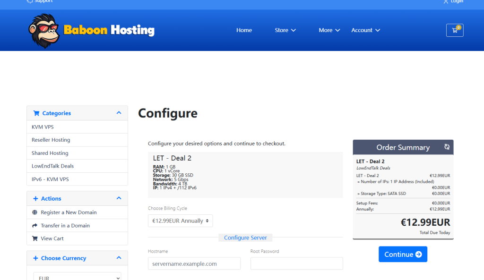Open the Billing Cycle dropdown

pos(180,221)
